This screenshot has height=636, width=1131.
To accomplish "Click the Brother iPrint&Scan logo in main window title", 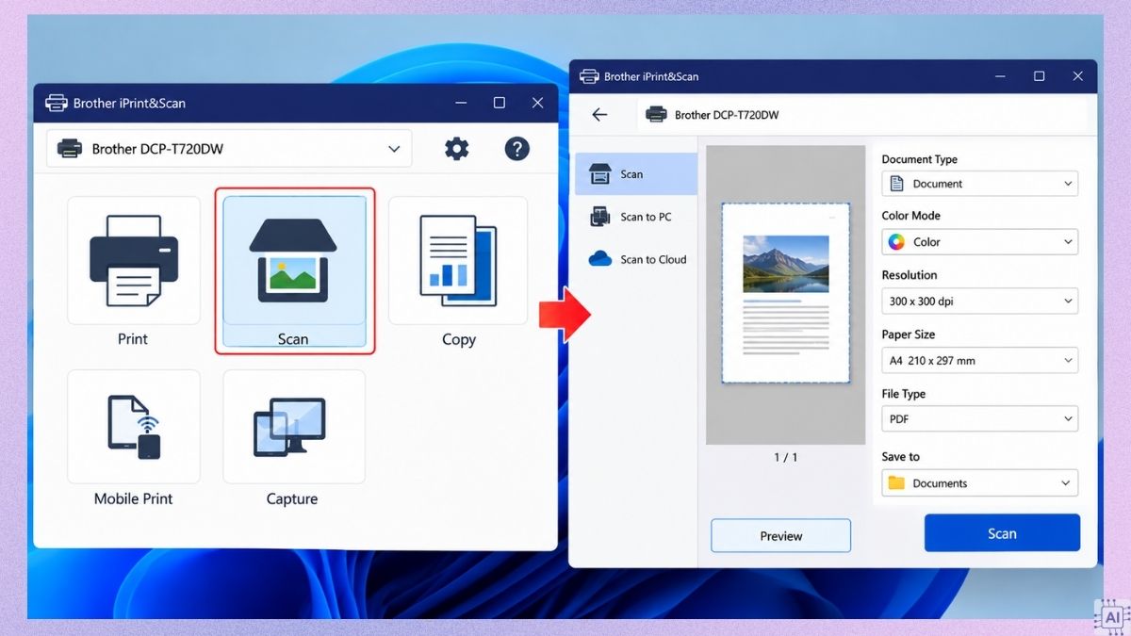I will tap(57, 103).
